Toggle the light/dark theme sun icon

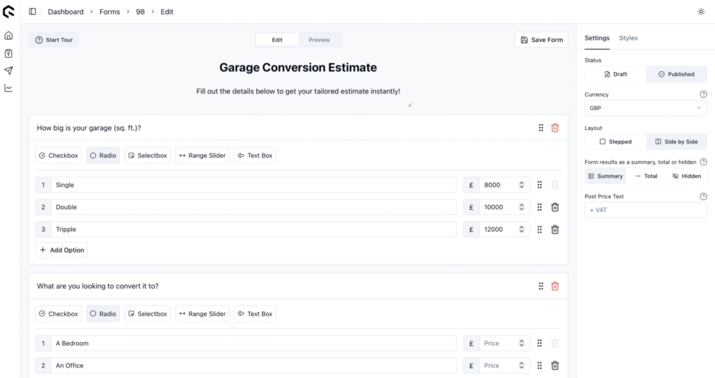(701, 12)
